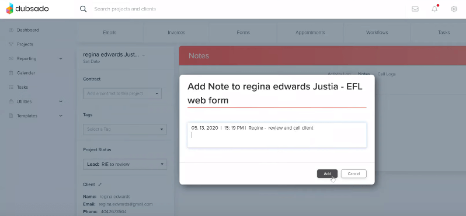Open the 'Select a Tag' dropdown
This screenshot has width=466, height=216.
point(125,129)
